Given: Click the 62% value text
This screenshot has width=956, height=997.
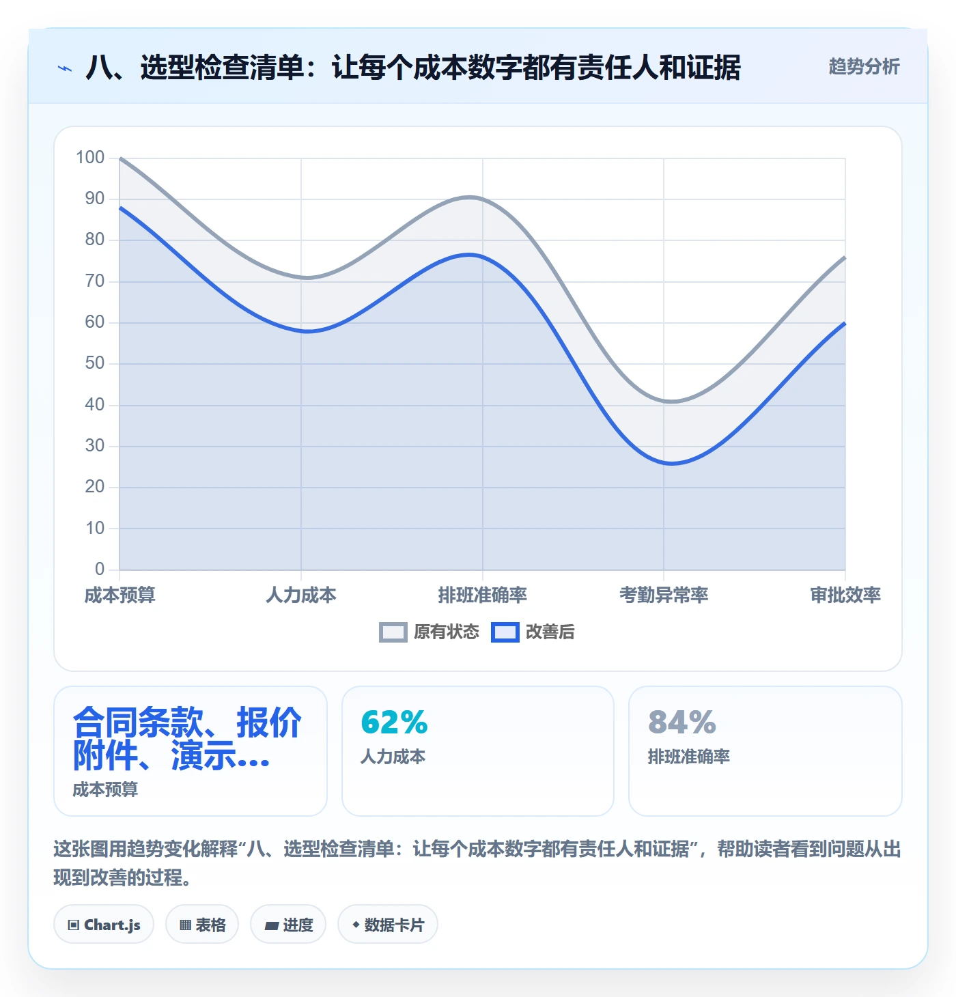Looking at the screenshot, I should (x=394, y=722).
